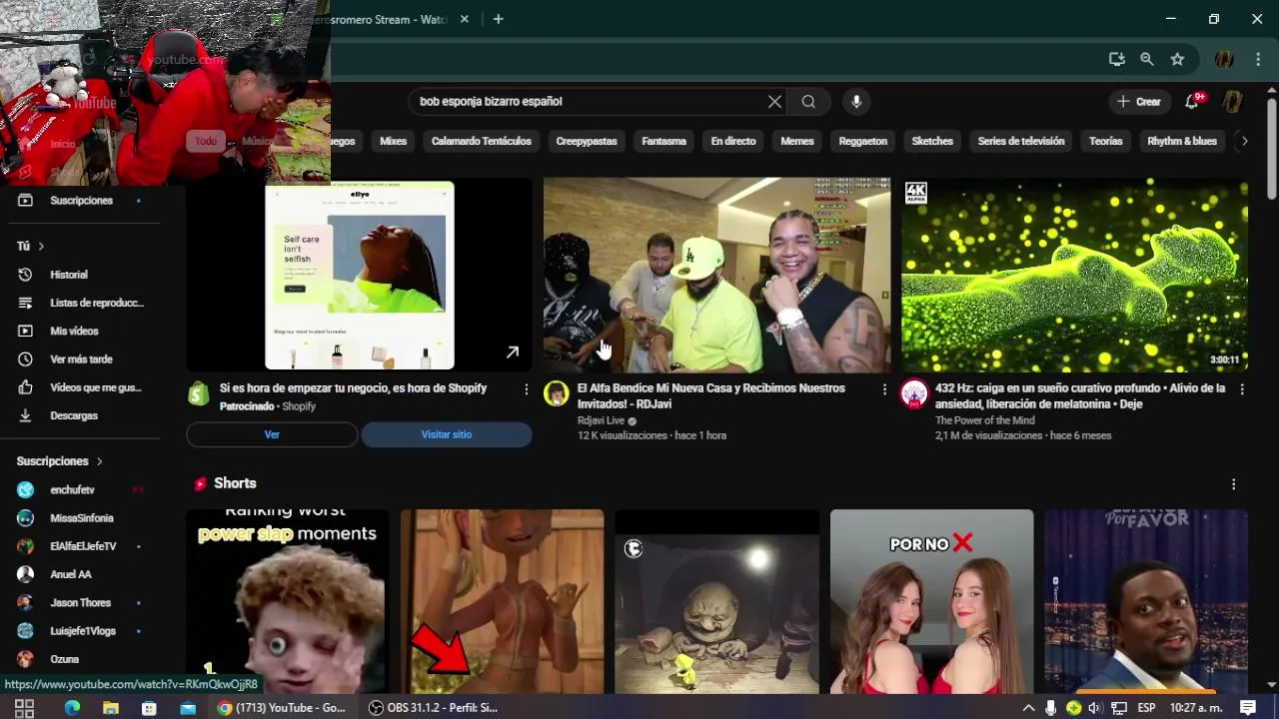Open the Luisjefe1Vlogs subscription

tap(82, 631)
